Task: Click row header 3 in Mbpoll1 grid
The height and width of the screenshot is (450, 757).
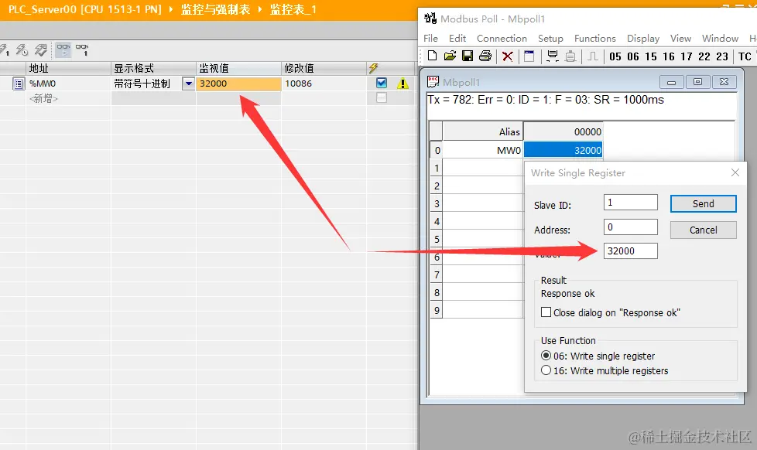Action: (x=437, y=203)
